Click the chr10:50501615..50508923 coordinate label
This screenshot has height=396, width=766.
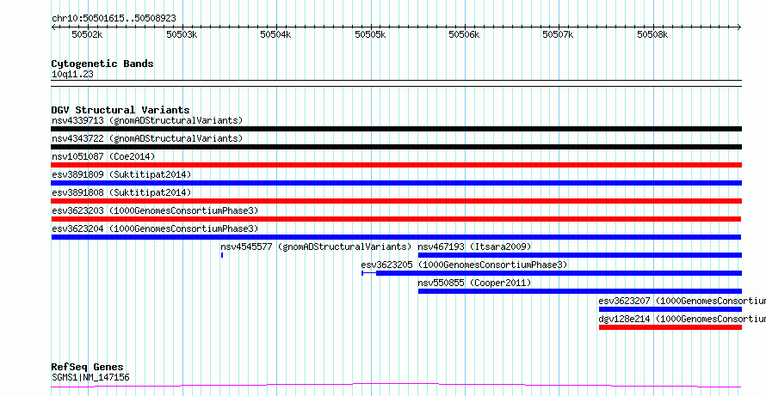[x=114, y=18]
